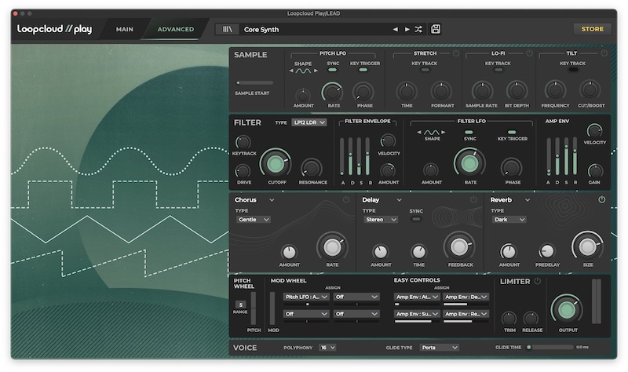
Task: Switch to the Main tab
Action: pyautogui.click(x=124, y=29)
